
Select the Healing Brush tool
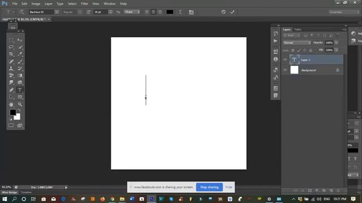(11, 61)
